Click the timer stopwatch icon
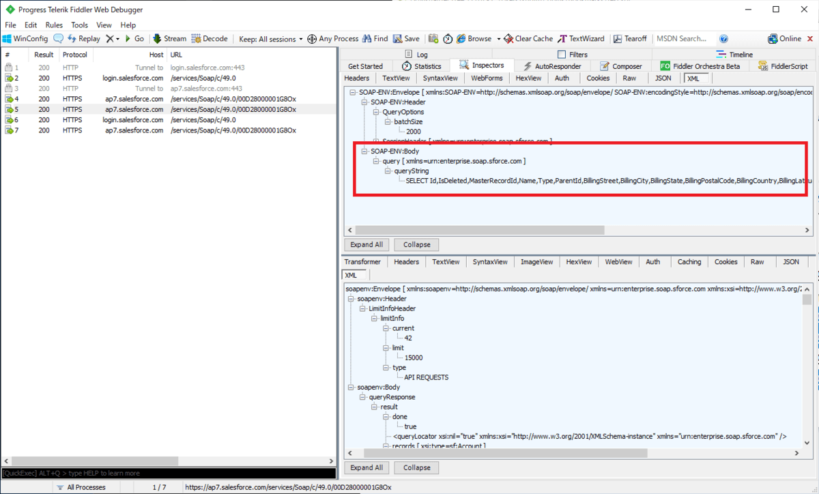 (x=448, y=39)
